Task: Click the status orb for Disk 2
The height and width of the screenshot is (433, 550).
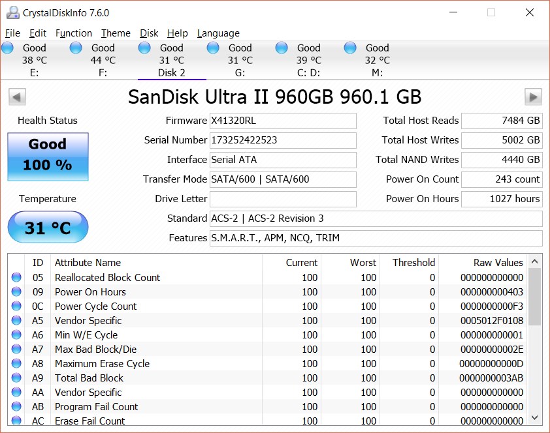Action: click(144, 48)
